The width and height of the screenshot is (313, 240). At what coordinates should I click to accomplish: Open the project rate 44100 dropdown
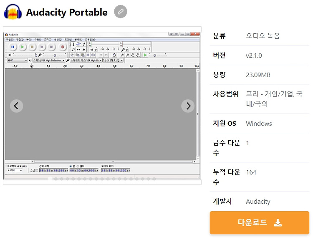[15, 171]
